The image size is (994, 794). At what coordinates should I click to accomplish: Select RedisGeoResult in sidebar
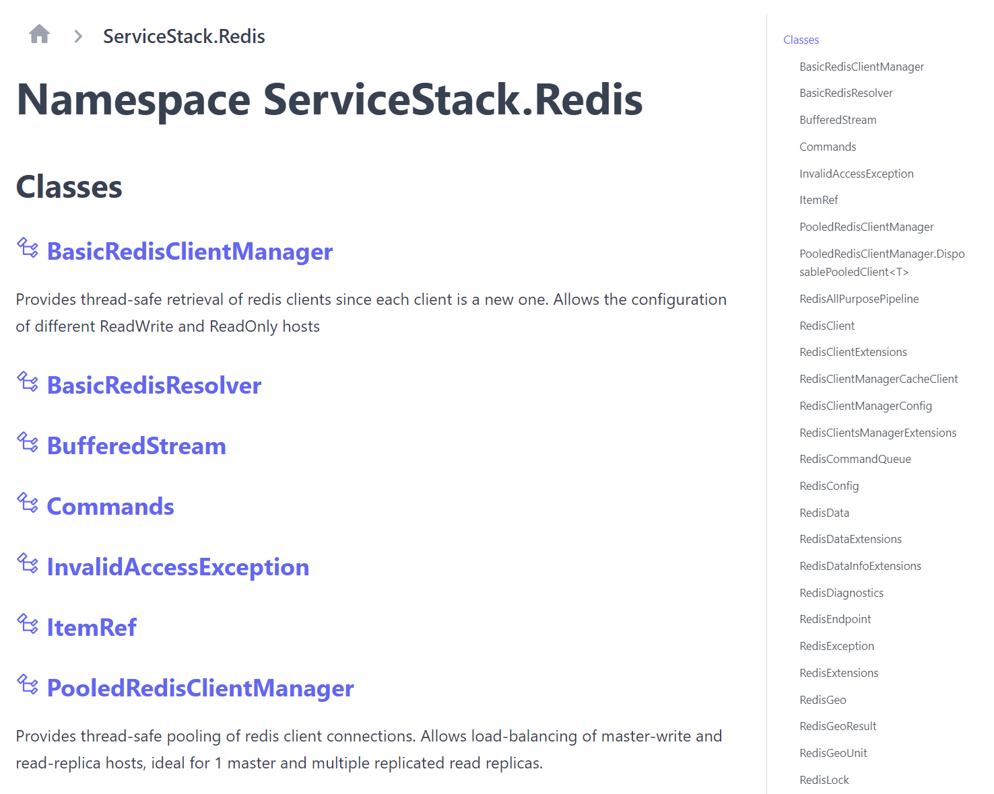point(838,726)
